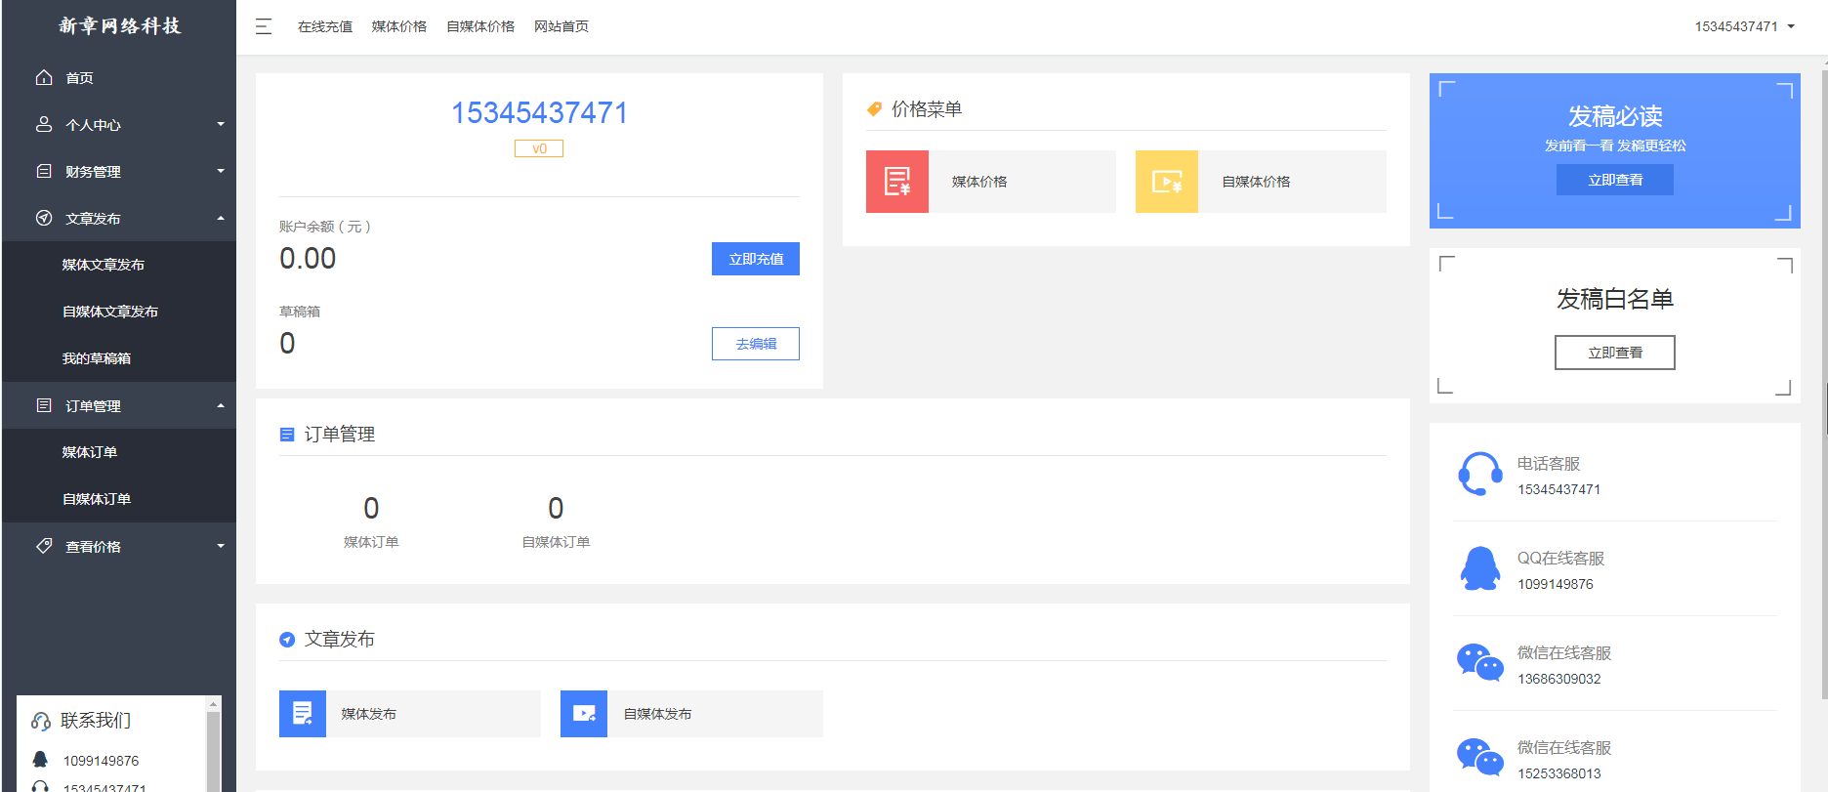Click WeChat icon next to 15253368013
Image resolution: width=1828 pixels, height=792 pixels.
click(1480, 758)
